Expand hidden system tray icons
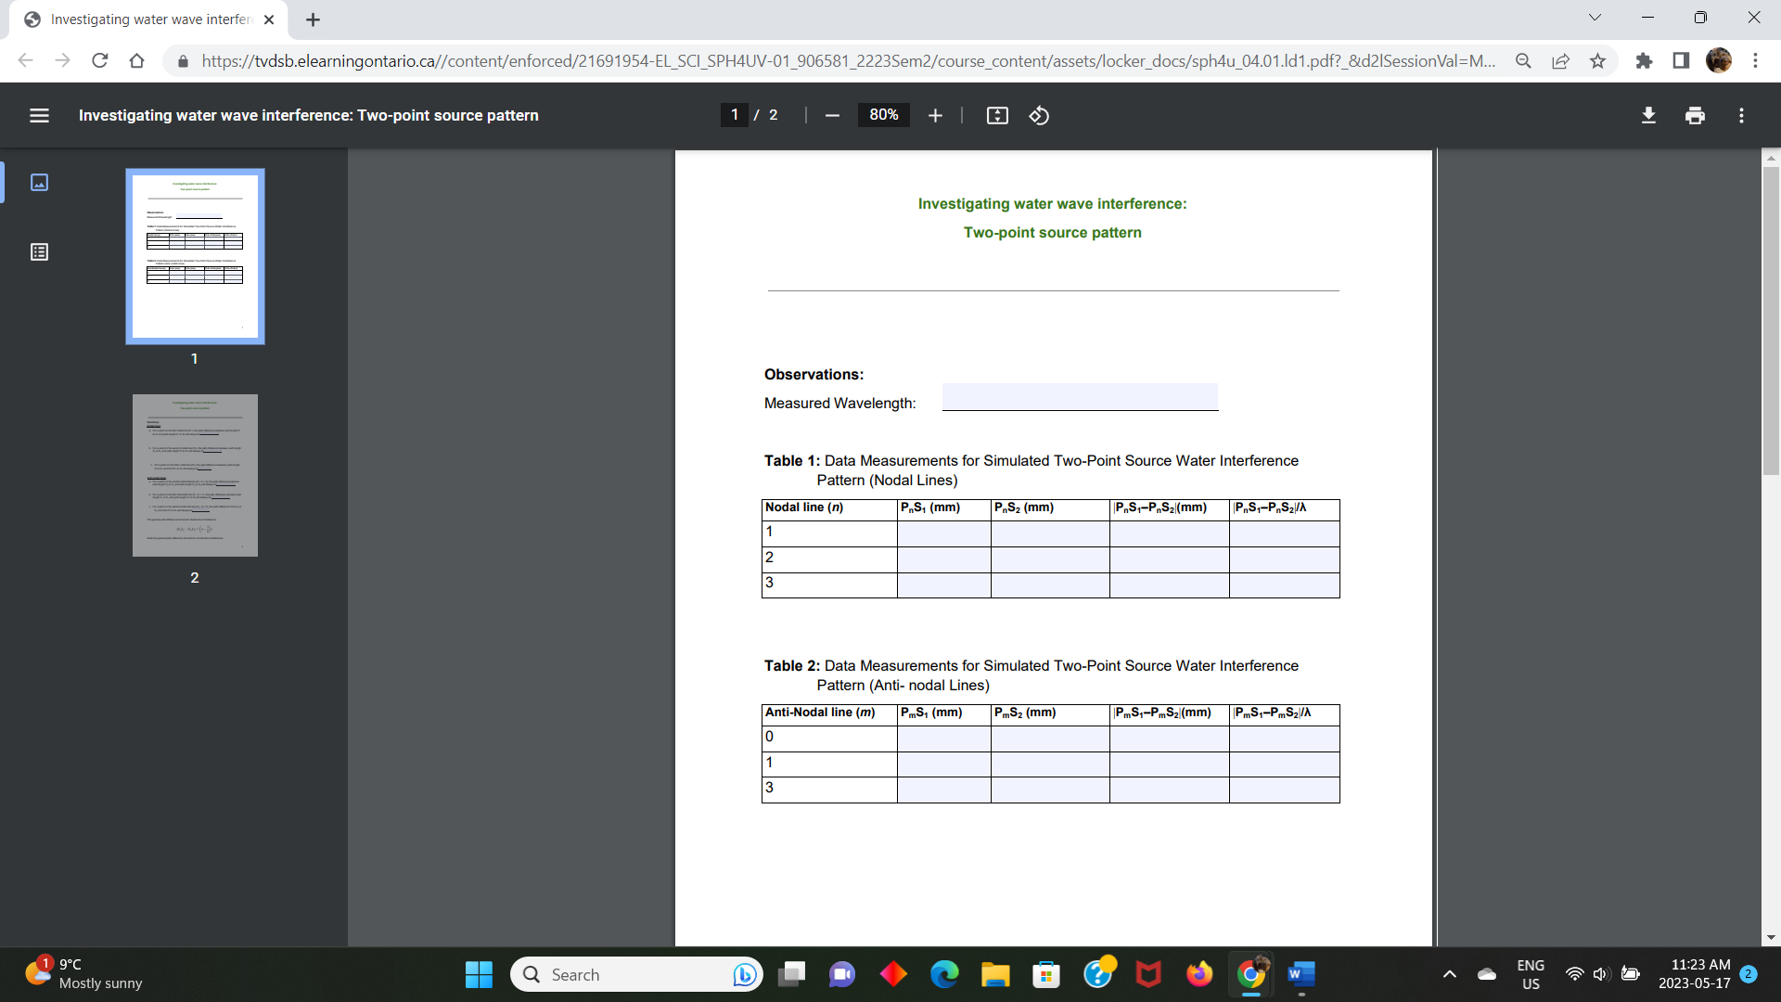1781x1002 pixels. (1449, 974)
